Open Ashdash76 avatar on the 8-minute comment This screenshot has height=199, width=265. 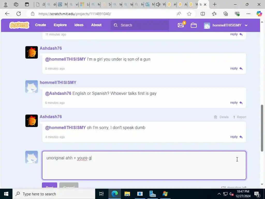pos(32,52)
